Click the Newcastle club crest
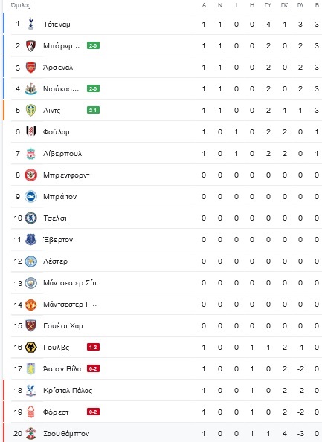 [x=30, y=89]
